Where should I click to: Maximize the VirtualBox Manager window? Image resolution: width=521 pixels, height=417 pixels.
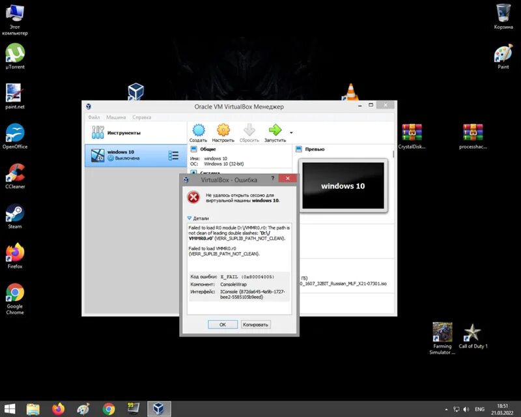tap(371, 105)
